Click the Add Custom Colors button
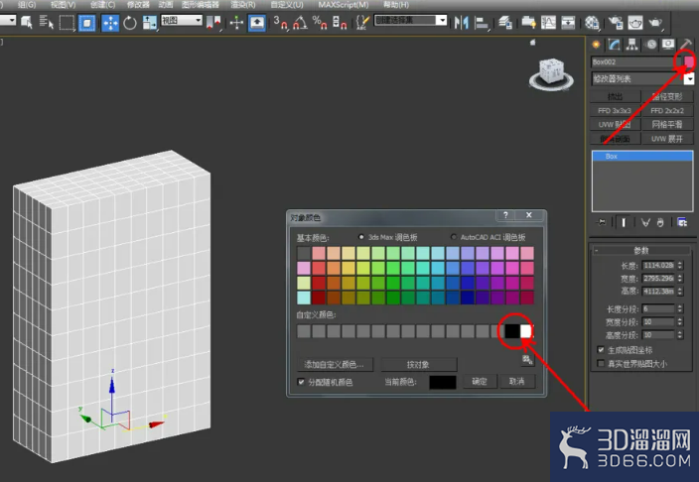 (335, 364)
